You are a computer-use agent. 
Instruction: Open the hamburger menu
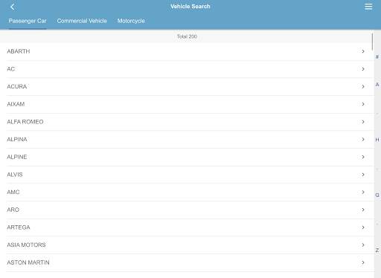pyautogui.click(x=368, y=7)
